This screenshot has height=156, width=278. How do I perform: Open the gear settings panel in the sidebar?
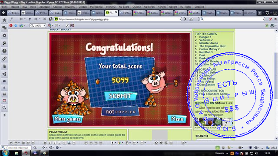point(4,36)
